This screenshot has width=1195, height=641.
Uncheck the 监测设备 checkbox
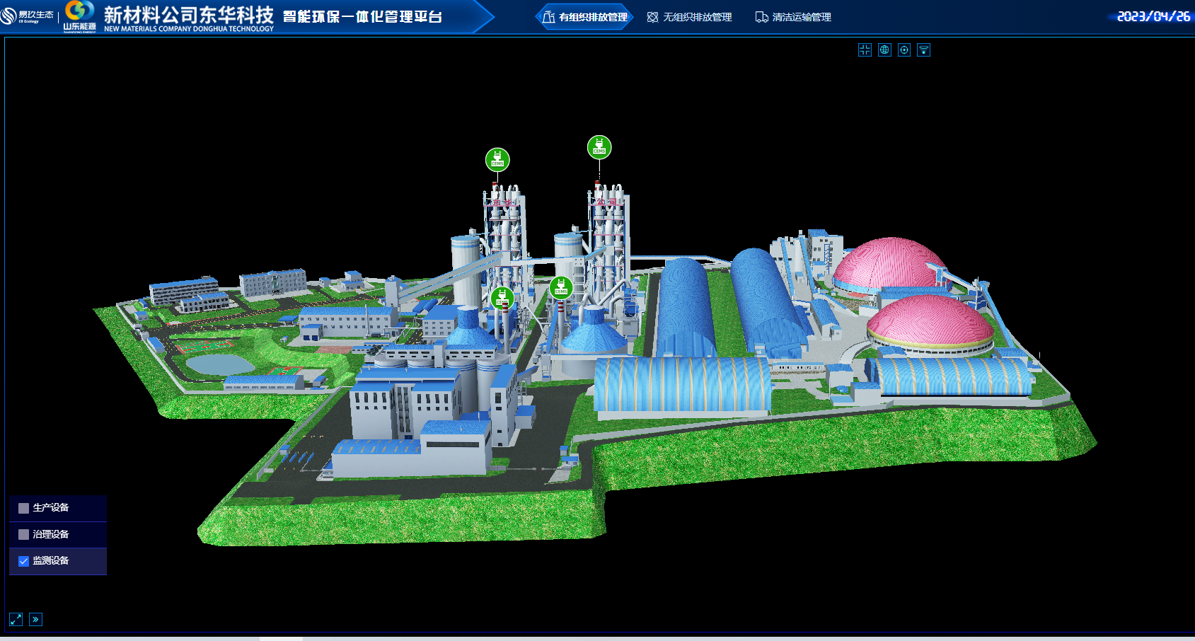[x=23, y=561]
